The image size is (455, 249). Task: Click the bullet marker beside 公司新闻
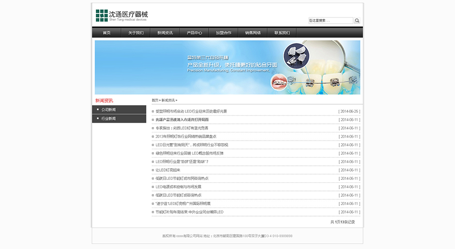98,110
